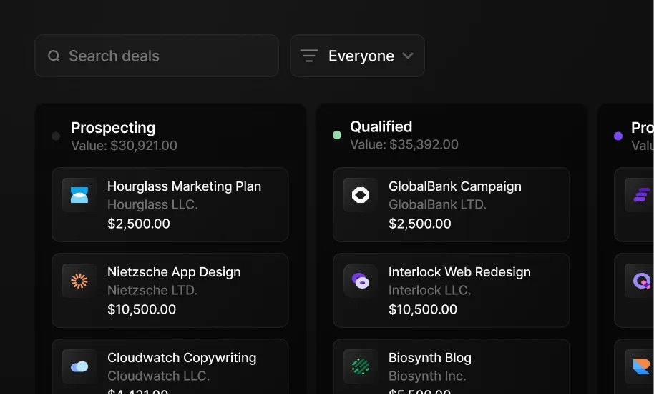Click the Biosynth green striped logo icon
654x395 pixels.
pos(361,366)
